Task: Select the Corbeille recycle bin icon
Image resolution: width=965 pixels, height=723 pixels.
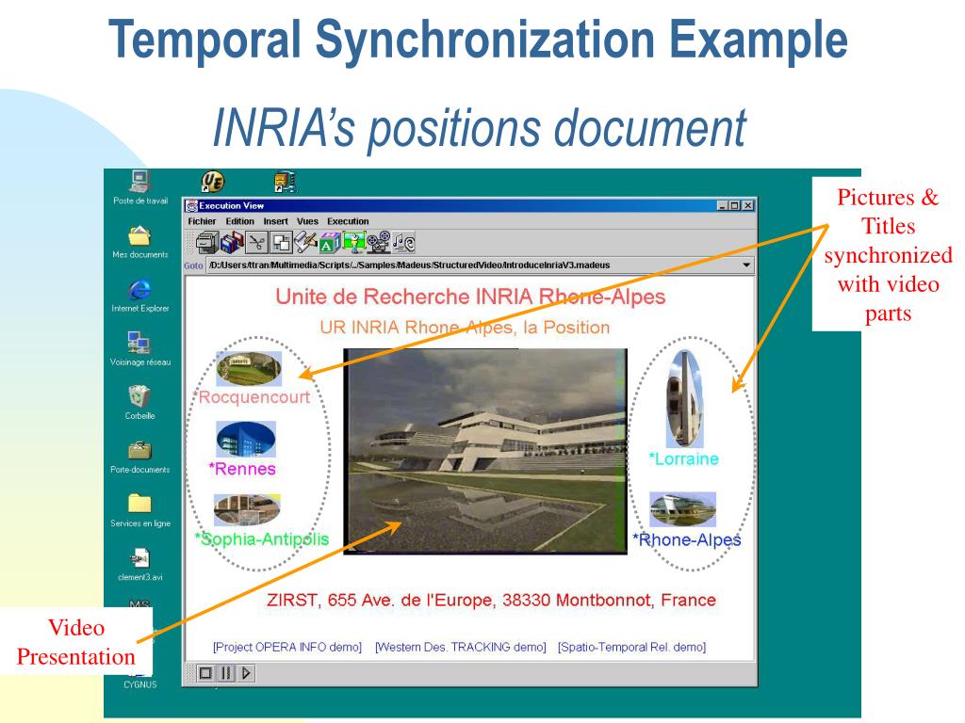Action: [x=139, y=403]
